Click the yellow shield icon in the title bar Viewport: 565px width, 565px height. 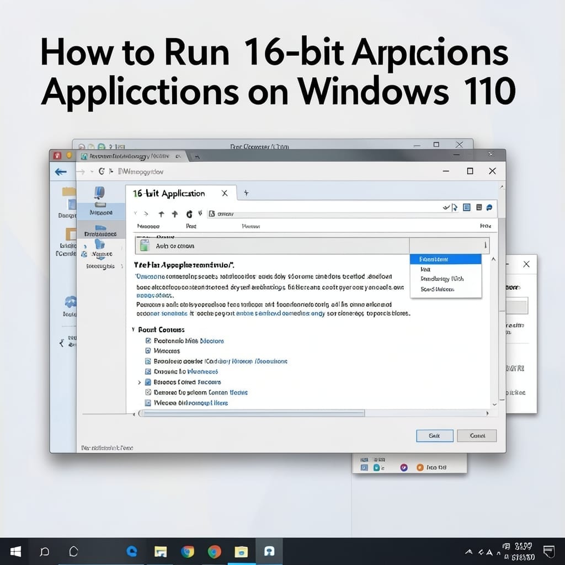pyautogui.click(x=69, y=155)
